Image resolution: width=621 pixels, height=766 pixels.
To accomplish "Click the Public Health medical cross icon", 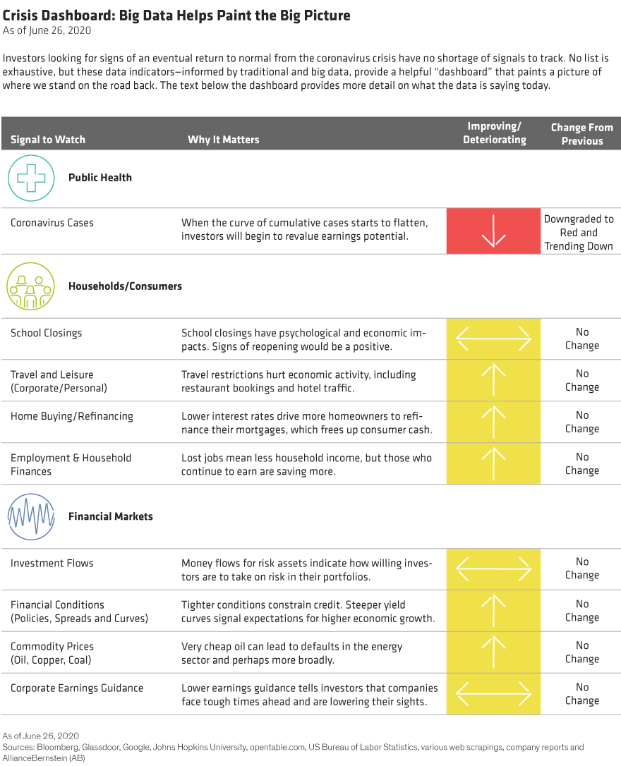I will (x=31, y=178).
